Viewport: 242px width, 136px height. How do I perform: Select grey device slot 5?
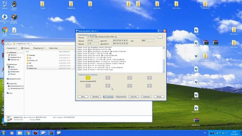coord(88,86)
